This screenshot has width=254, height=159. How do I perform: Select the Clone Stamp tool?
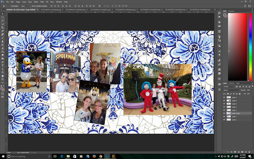pyautogui.click(x=3, y=41)
